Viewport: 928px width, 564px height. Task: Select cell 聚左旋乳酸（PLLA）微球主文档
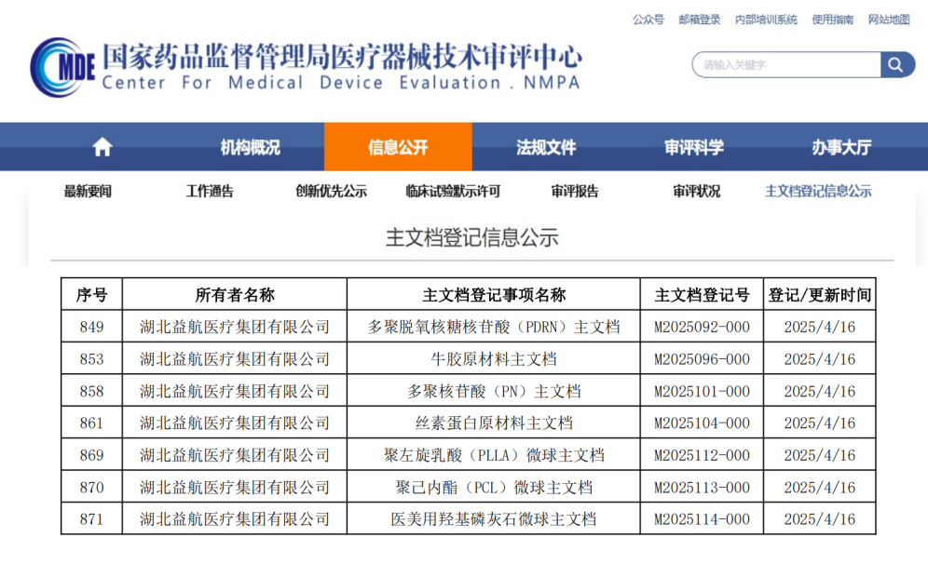[x=494, y=455]
